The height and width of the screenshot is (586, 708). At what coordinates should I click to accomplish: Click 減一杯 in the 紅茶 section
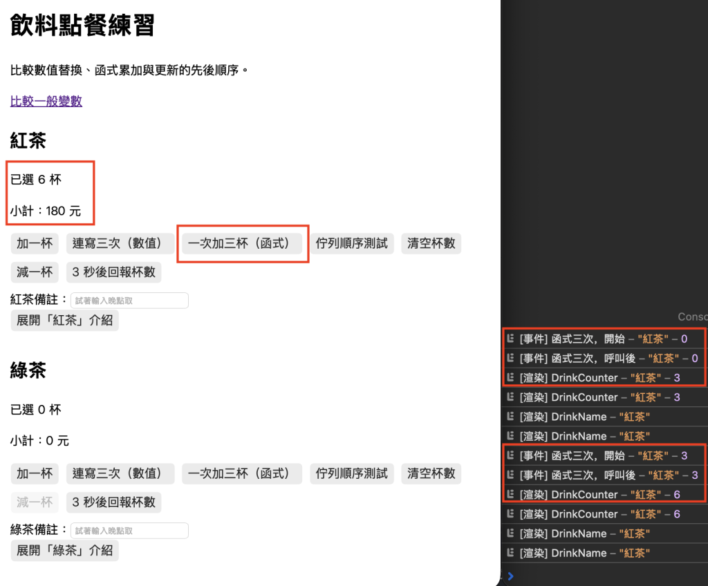tap(35, 272)
